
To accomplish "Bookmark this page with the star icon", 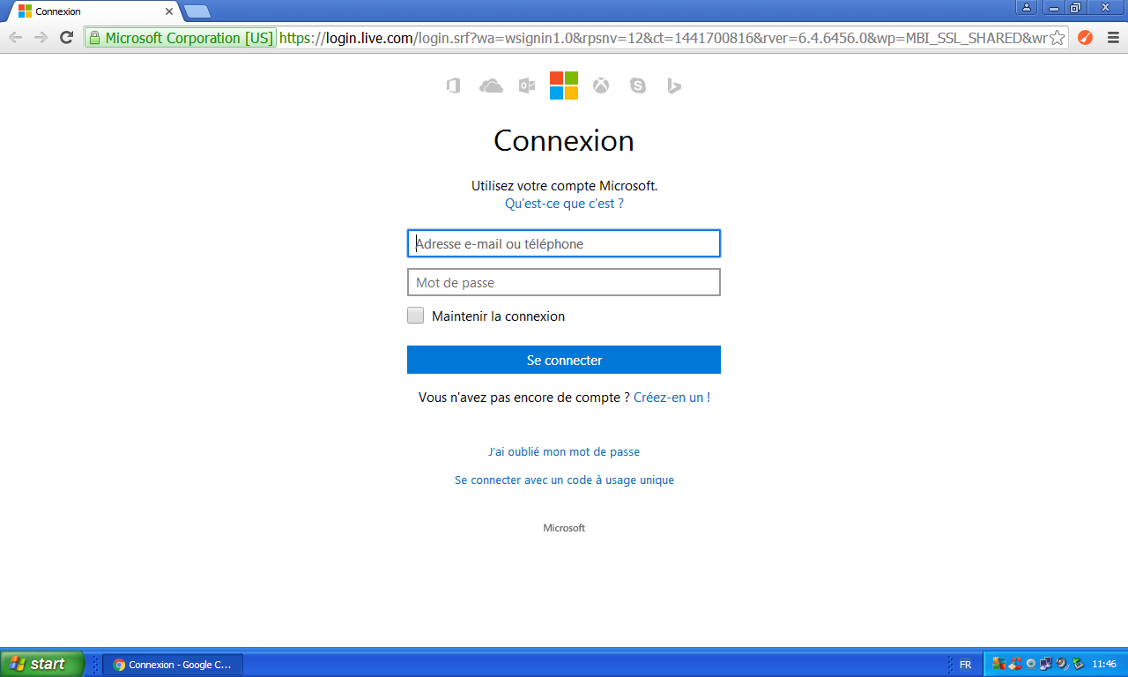I will pyautogui.click(x=1057, y=38).
